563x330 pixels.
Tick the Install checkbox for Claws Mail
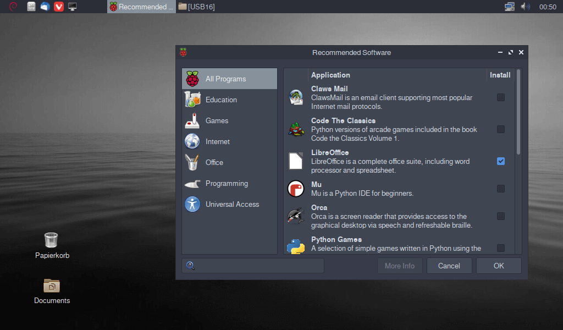point(500,97)
